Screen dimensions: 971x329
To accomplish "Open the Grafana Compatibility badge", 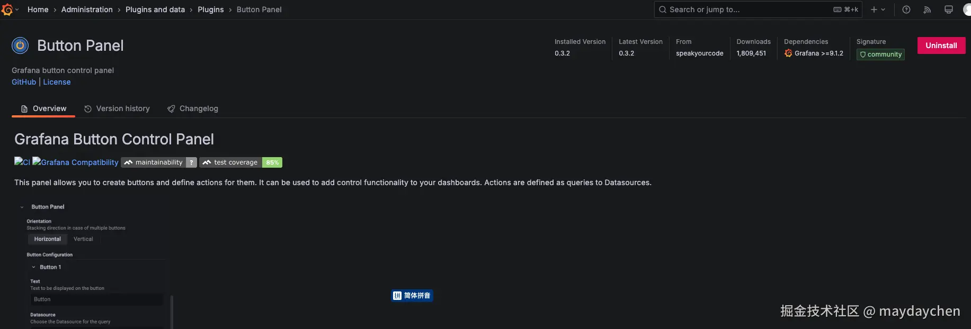I will pos(75,162).
